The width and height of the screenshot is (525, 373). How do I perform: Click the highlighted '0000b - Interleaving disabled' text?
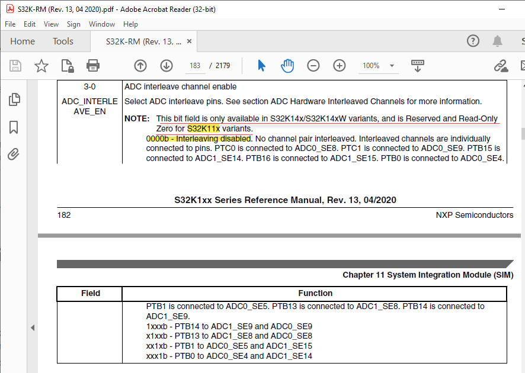199,139
